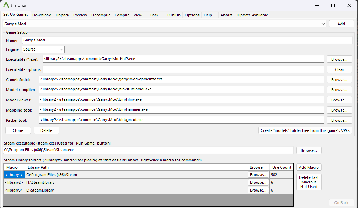Screen dimensions: 358x208
Task: Browse for the Mapping tool
Action: coord(339,110)
